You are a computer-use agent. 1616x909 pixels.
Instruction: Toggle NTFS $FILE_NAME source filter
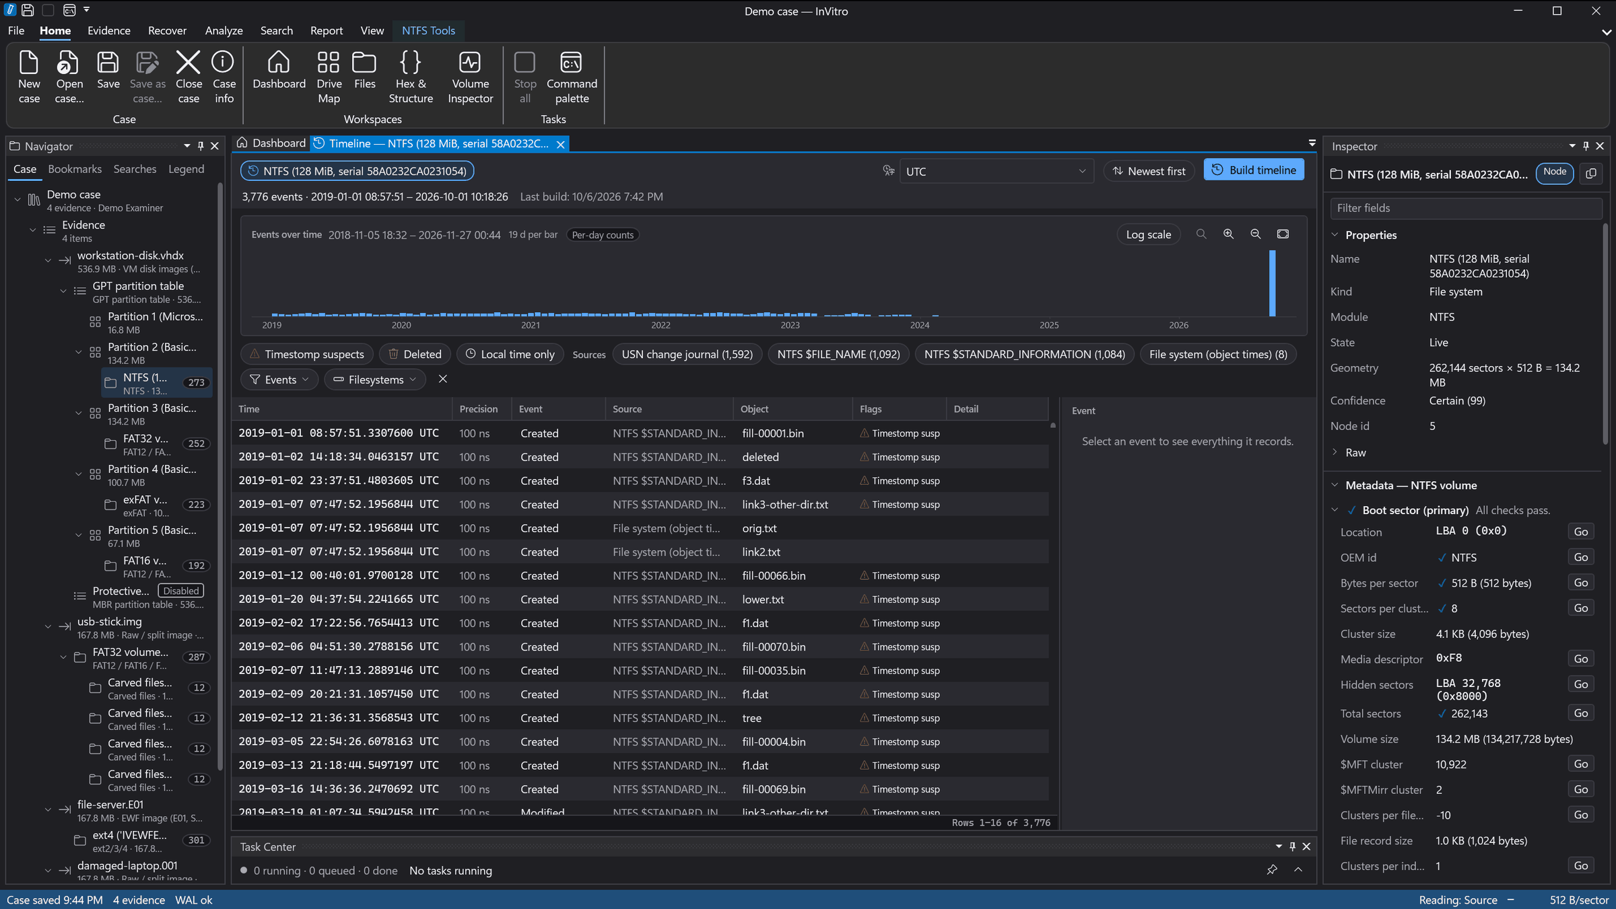tap(838, 354)
